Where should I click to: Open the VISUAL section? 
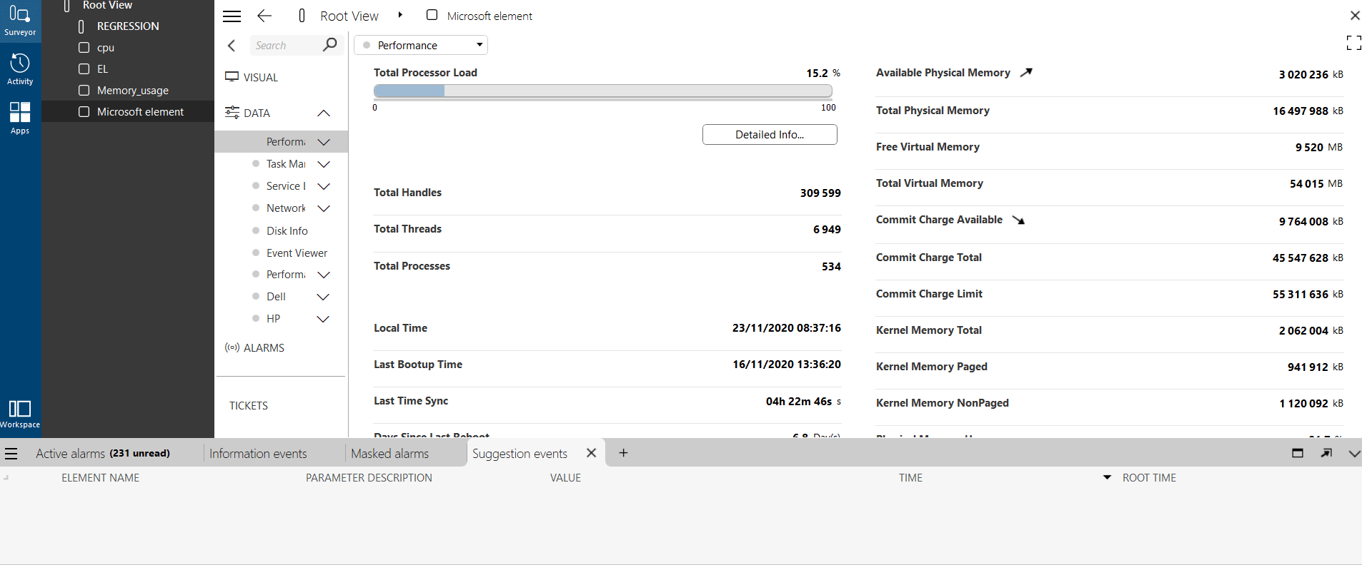point(260,77)
